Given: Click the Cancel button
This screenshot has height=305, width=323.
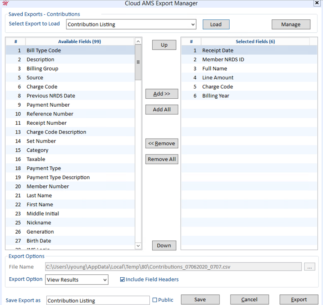Looking at the screenshot, I should tap(249, 300).
